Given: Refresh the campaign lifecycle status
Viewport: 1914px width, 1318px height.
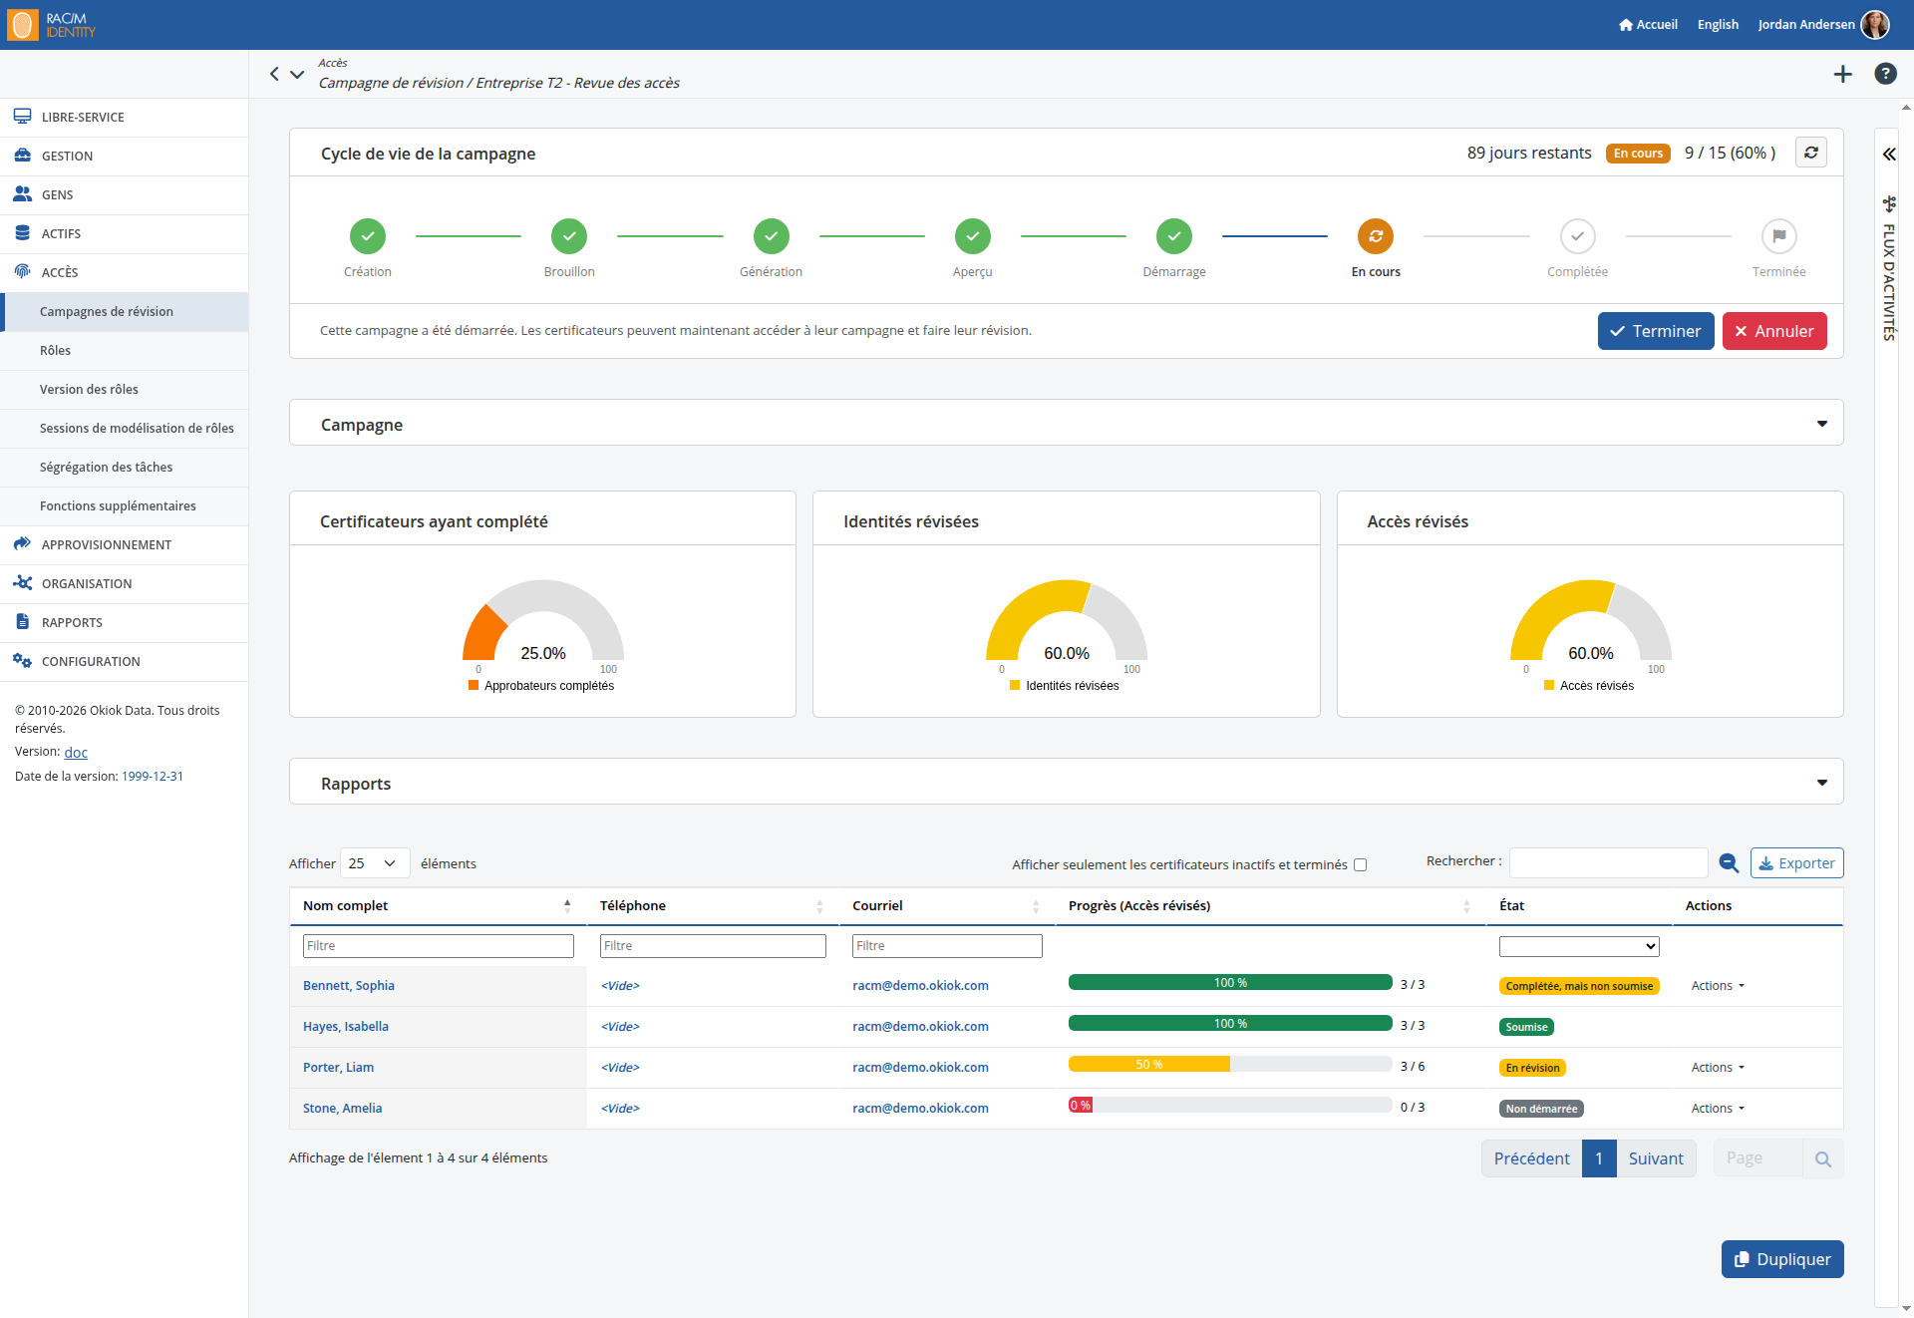Looking at the screenshot, I should coord(1811,153).
